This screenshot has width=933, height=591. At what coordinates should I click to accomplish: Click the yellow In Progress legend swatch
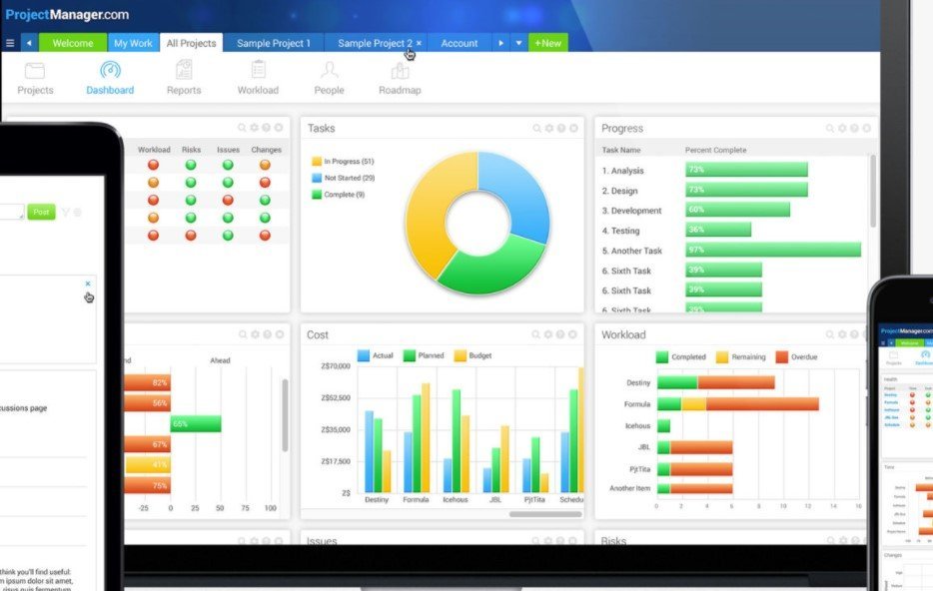[x=317, y=161]
